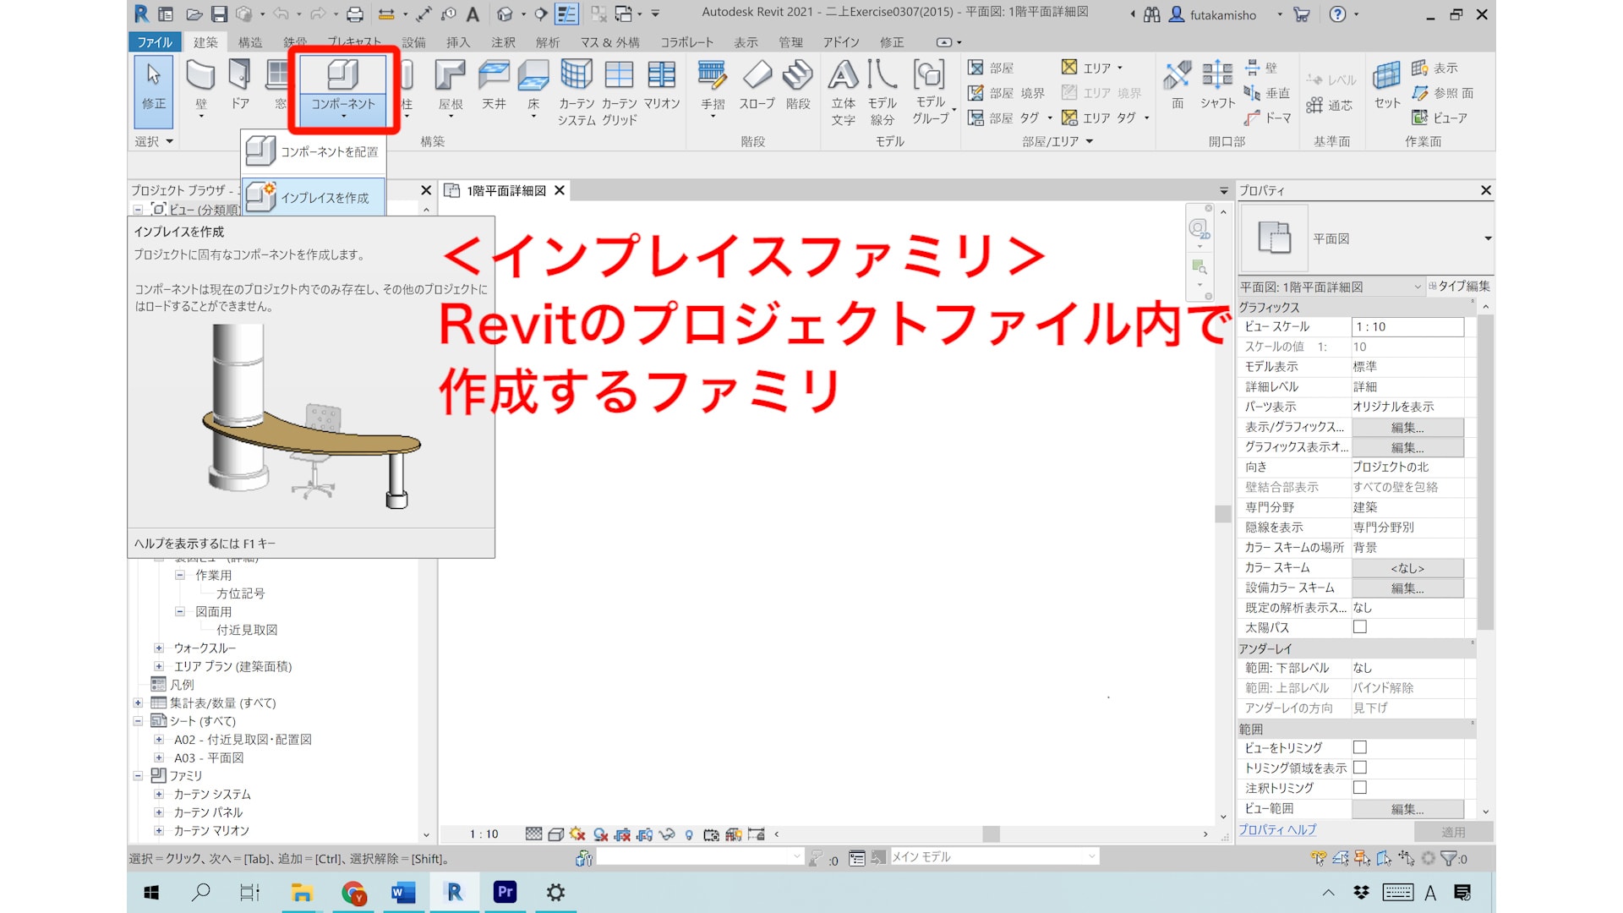Open the 平面図 type selector dropdown
1623x913 pixels.
(x=1488, y=239)
